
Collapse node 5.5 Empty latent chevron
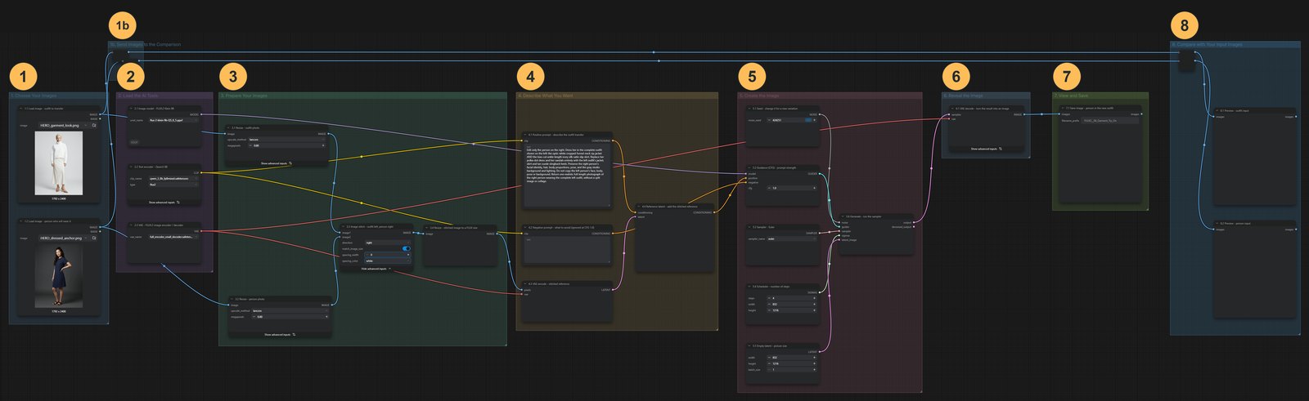749,345
